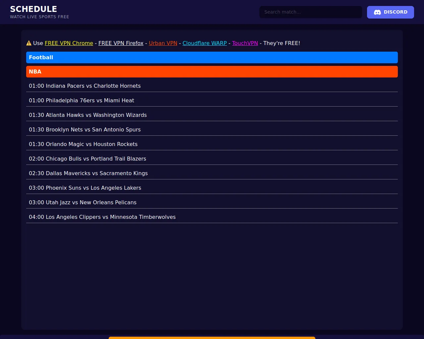424x339 pixels.
Task: Click the warning triangle icon
Action: (29, 43)
